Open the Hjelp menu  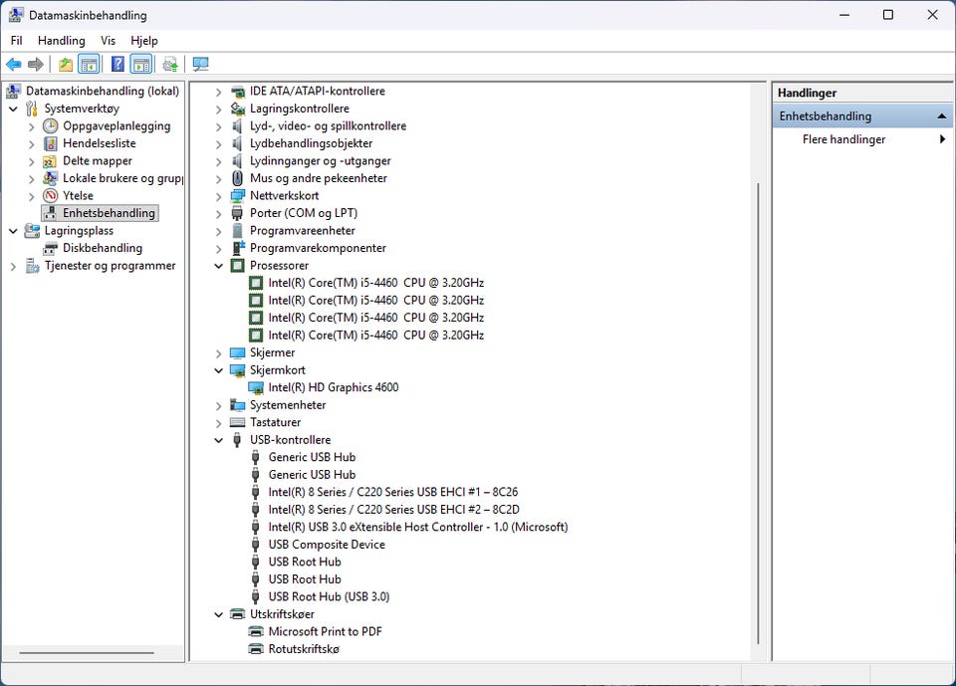(x=143, y=41)
